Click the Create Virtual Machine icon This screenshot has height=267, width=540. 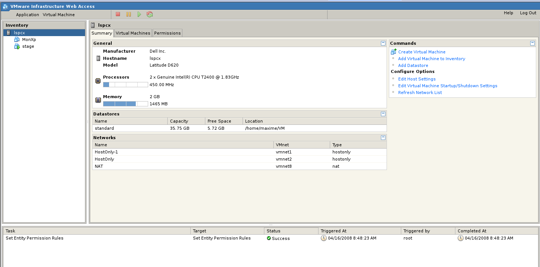click(394, 52)
